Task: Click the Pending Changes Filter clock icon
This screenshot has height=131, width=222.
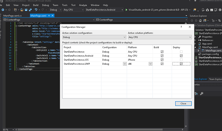Action: [x=213, y=21]
